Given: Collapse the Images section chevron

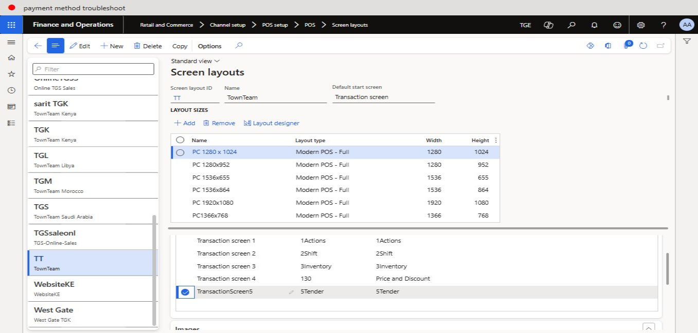Looking at the screenshot, I should [649, 328].
